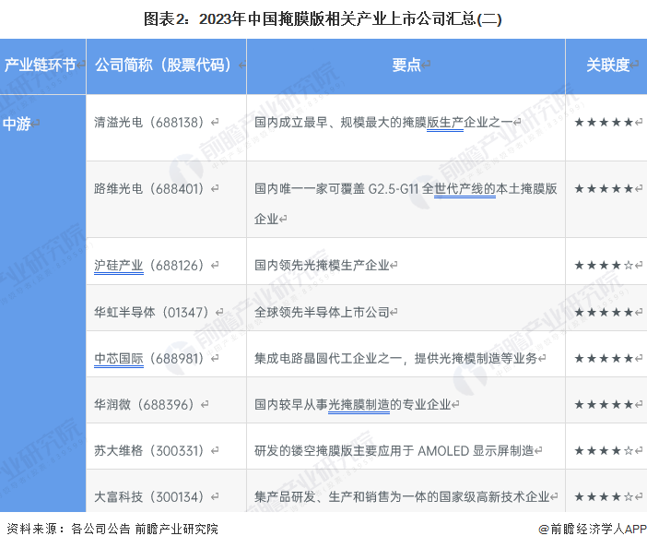Click the @前瞻经济学人APP credit
This screenshot has width=647, height=548.
pyautogui.click(x=593, y=529)
